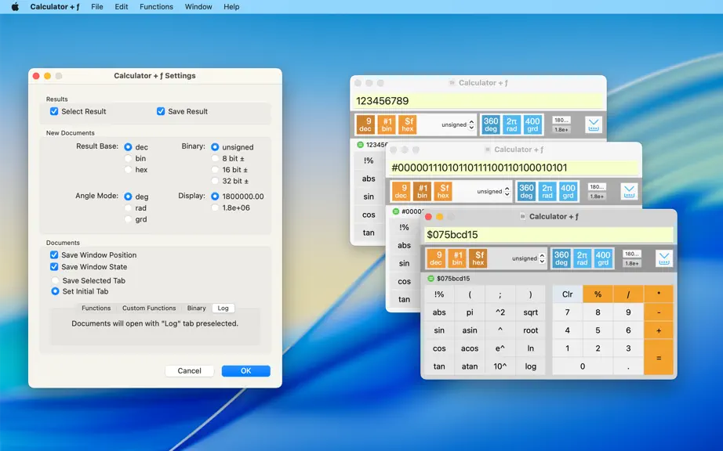Switch initial tab to Functions
723x451 pixels.
pyautogui.click(x=96, y=308)
